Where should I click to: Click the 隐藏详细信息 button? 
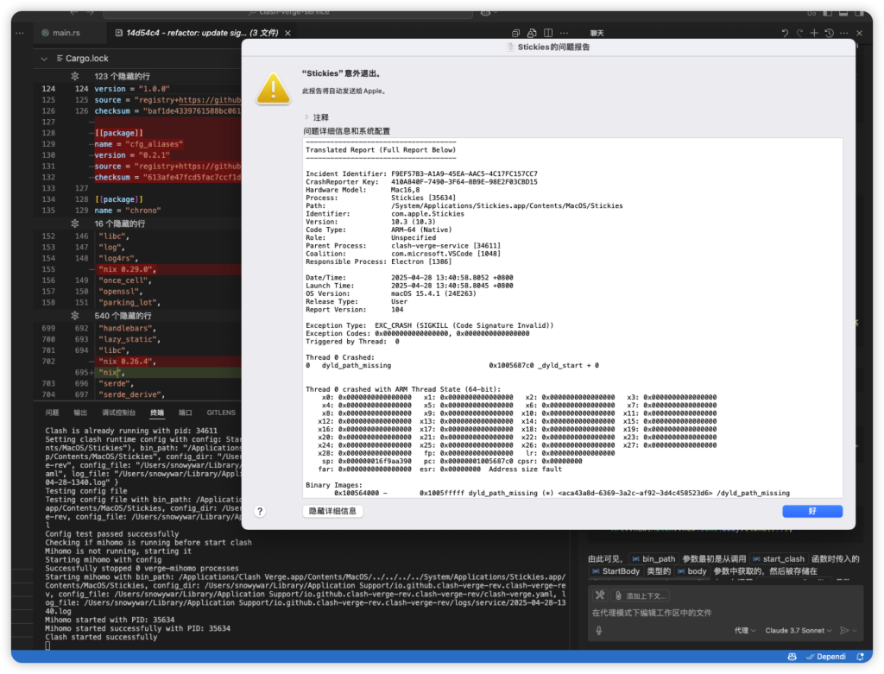point(333,511)
